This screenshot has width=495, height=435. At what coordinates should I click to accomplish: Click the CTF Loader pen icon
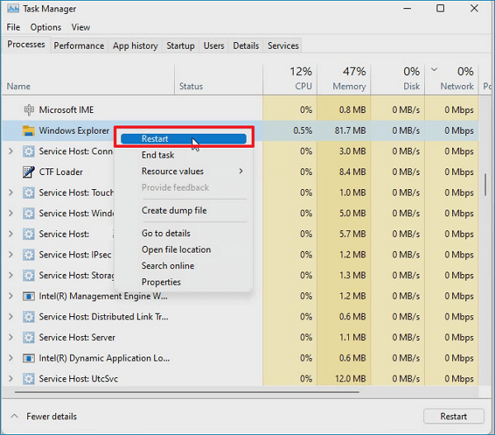point(29,172)
